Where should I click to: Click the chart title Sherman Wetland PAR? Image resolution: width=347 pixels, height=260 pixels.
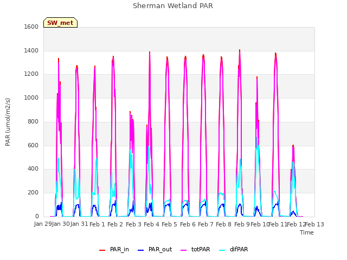[173, 5]
